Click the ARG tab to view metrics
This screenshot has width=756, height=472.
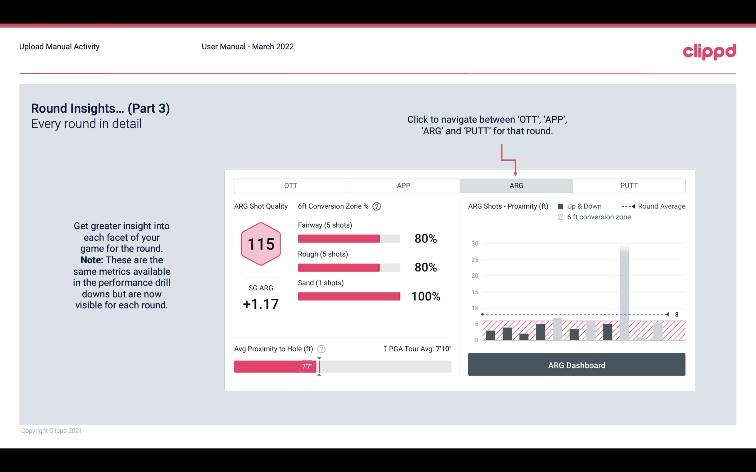pyautogui.click(x=515, y=186)
